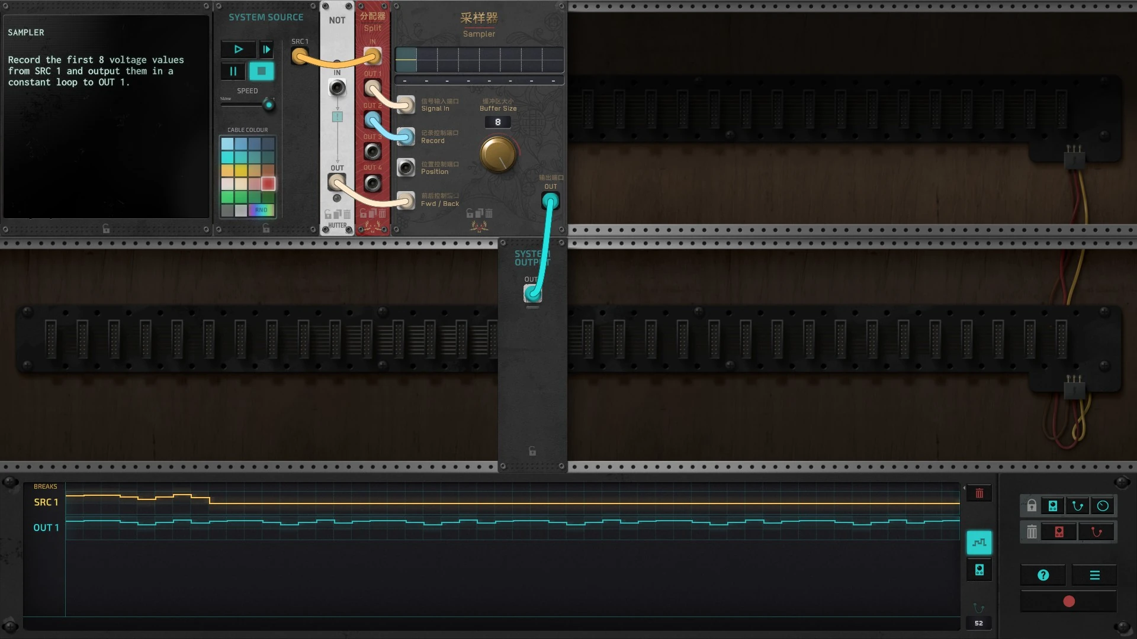This screenshot has width=1137, height=639.
Task: Pause the simulation
Action: (x=233, y=72)
